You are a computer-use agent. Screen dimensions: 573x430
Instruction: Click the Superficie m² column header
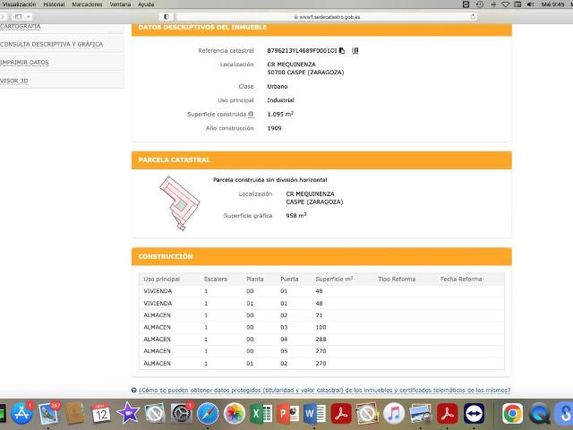click(x=334, y=279)
